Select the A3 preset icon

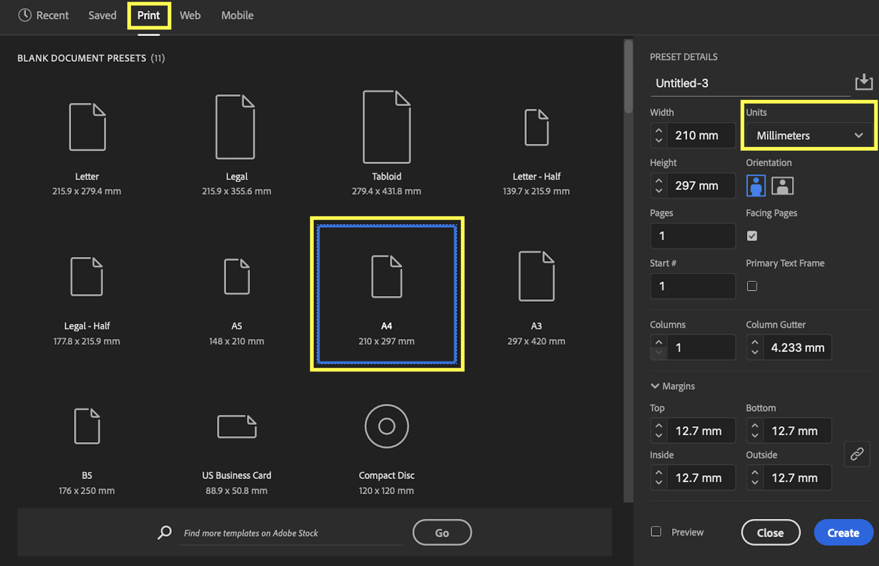pos(536,276)
